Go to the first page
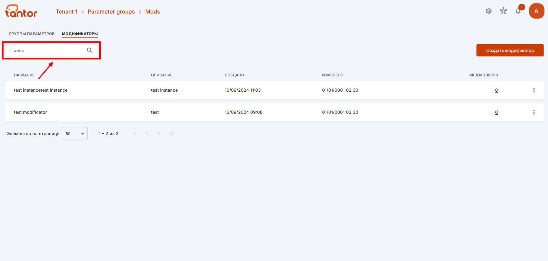 (134, 134)
